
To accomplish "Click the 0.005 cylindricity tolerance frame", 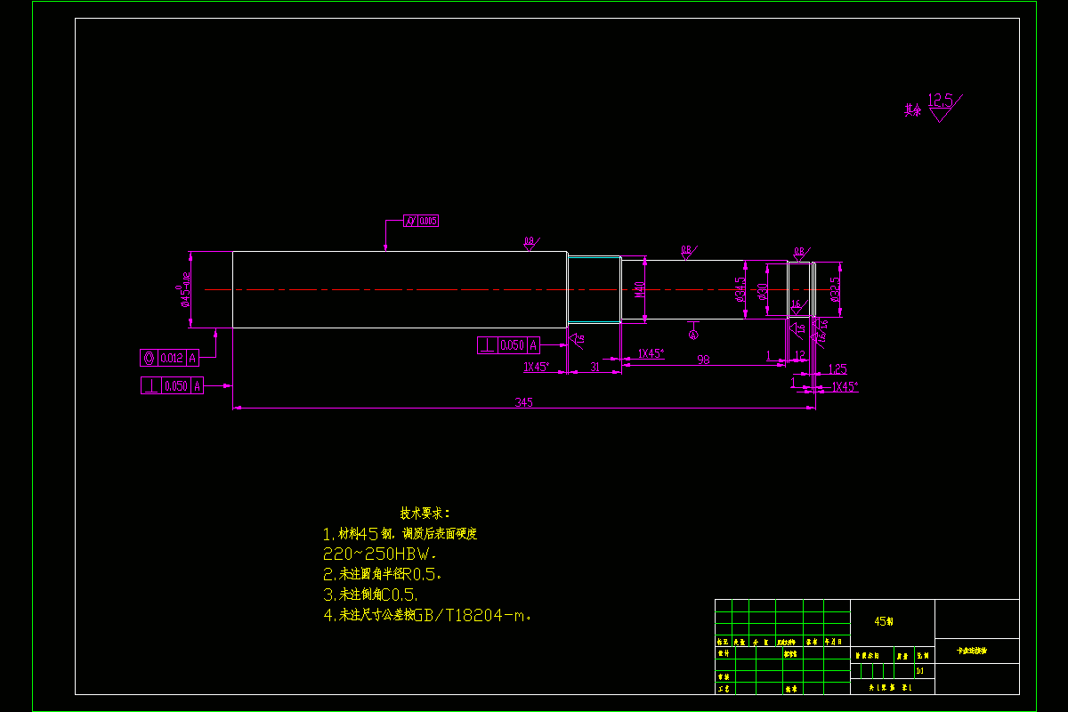I will click(x=422, y=221).
